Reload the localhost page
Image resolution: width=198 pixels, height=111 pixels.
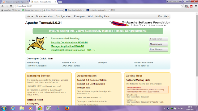11,6
